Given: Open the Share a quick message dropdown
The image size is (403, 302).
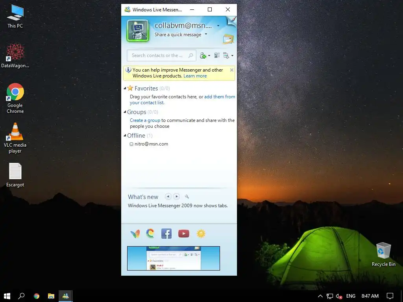Looking at the screenshot, I should click(x=206, y=34).
